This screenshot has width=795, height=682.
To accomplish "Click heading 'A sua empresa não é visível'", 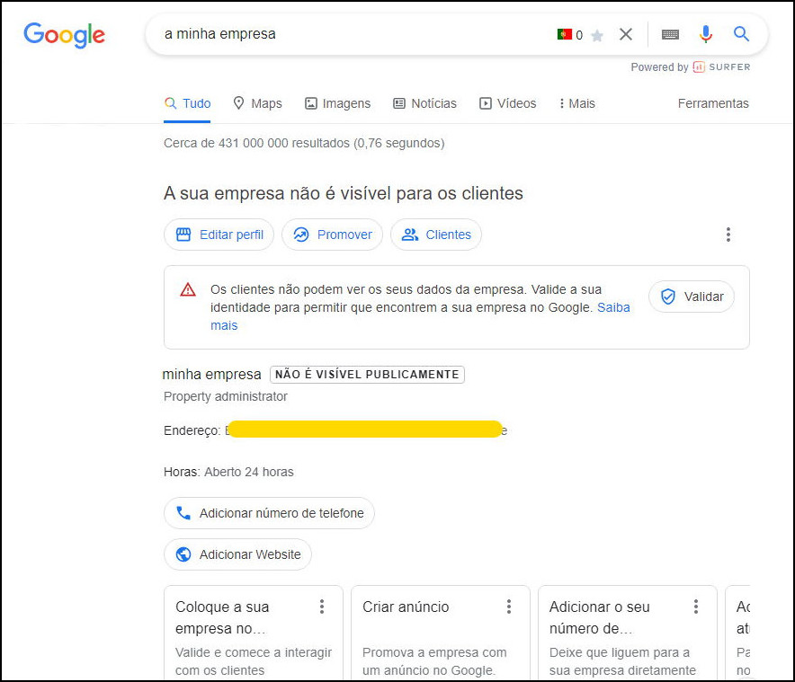I will (x=344, y=193).
